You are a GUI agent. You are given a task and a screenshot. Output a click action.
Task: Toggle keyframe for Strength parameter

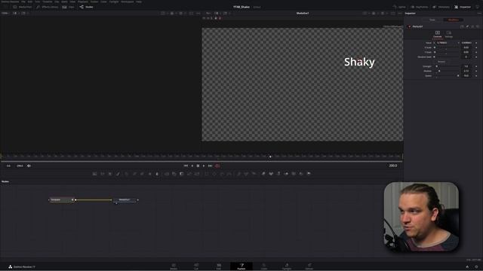click(476, 66)
